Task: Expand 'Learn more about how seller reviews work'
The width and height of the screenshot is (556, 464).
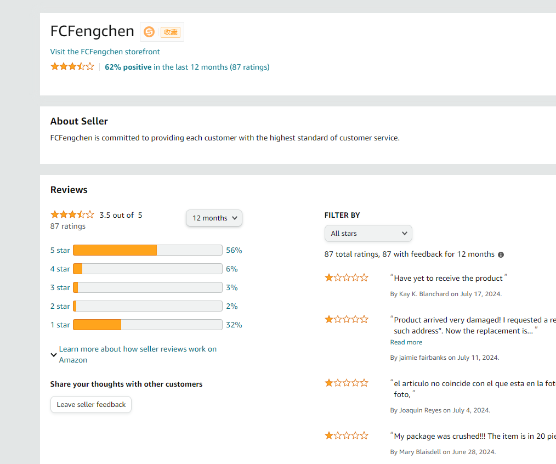Action: tap(138, 354)
